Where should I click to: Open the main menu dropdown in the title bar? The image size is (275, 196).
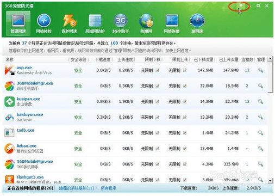click(x=241, y=6)
